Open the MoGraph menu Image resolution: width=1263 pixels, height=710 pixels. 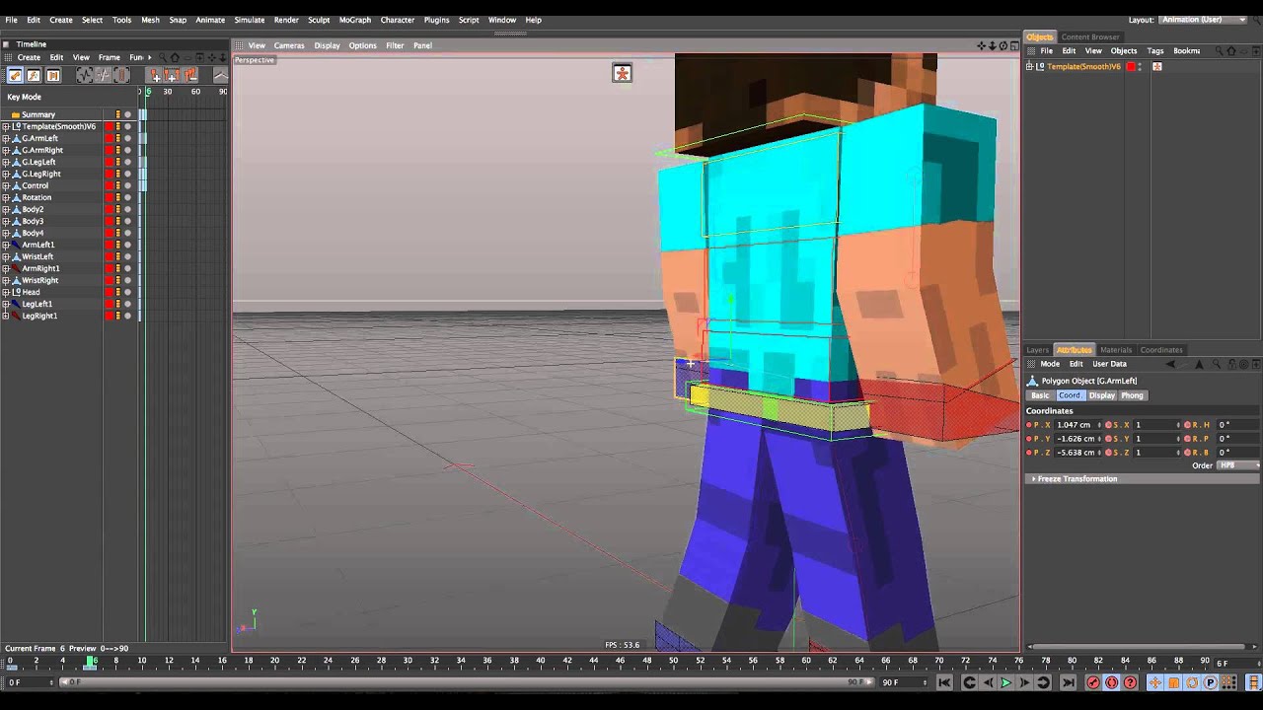(354, 20)
